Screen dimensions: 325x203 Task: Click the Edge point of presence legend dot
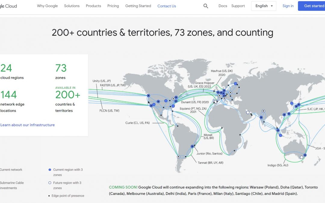click(49, 196)
